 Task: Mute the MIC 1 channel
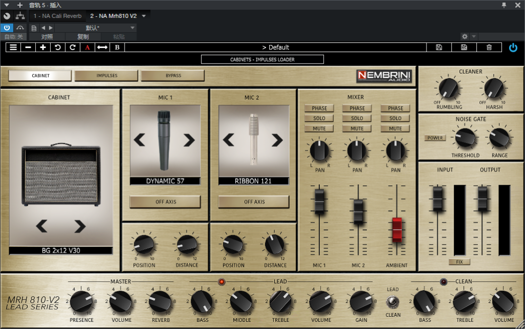point(319,128)
